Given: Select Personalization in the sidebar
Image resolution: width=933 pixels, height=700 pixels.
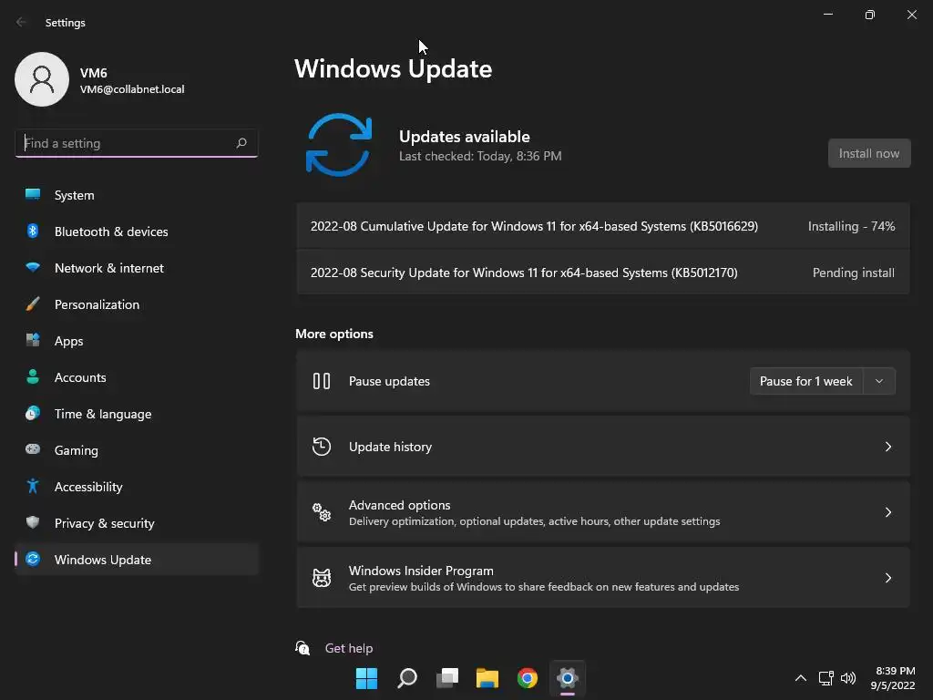Looking at the screenshot, I should [137, 304].
